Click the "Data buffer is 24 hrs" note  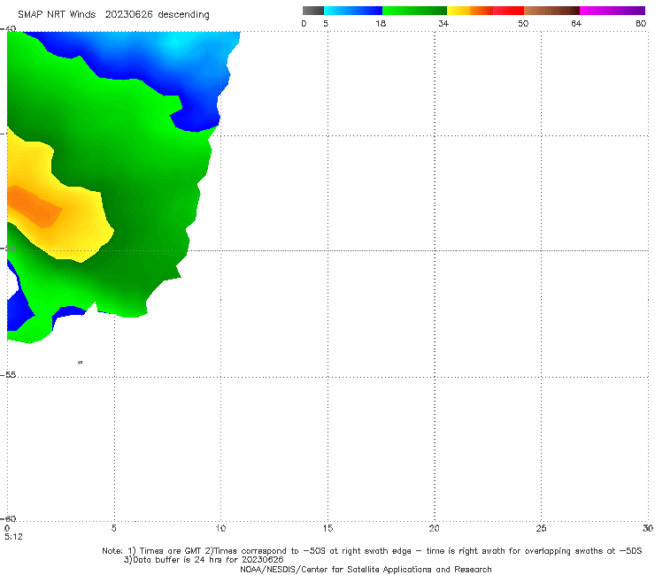(204, 560)
